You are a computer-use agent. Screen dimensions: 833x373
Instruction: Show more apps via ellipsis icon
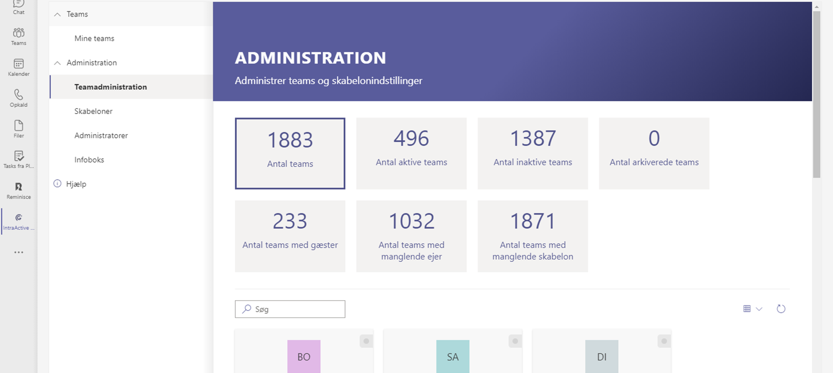pyautogui.click(x=19, y=252)
